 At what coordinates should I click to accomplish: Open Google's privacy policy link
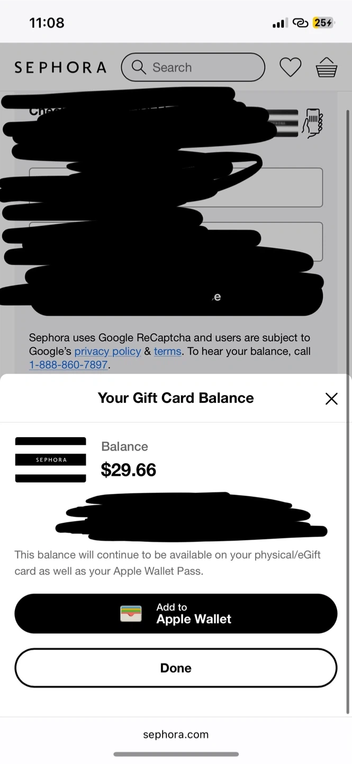(x=107, y=351)
